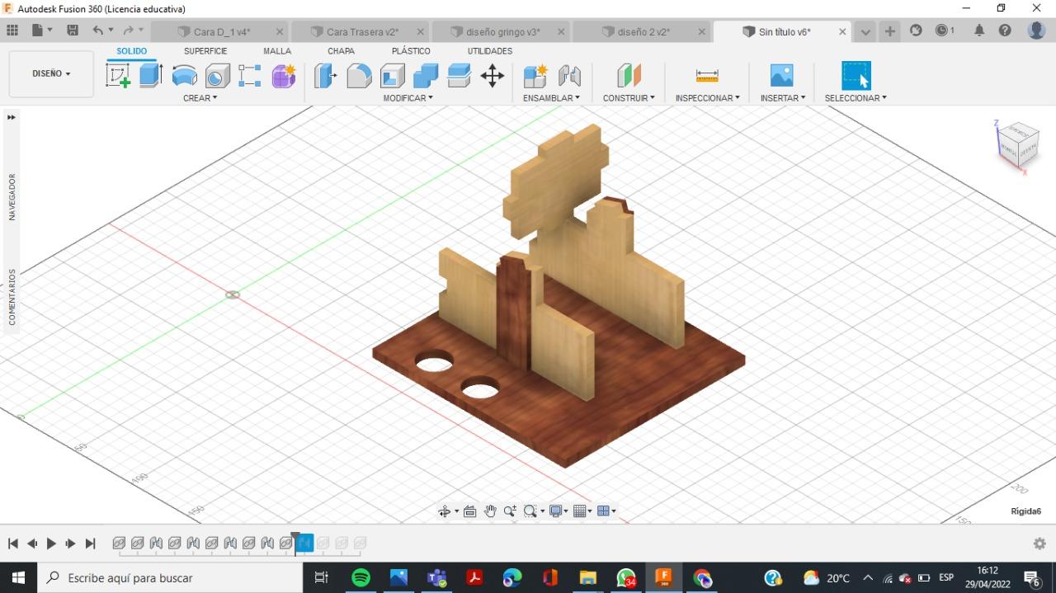Save the document with the floppy icon
Image resolution: width=1056 pixels, height=593 pixels.
[x=73, y=31]
